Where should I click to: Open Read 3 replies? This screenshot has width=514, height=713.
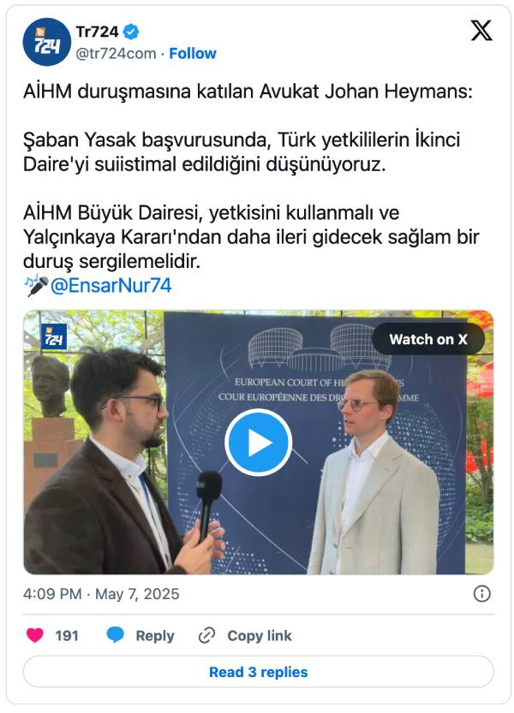point(258,672)
